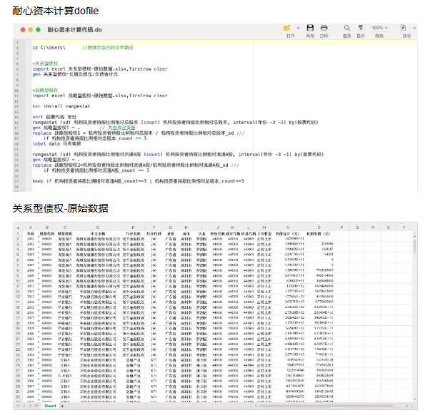Viewport: 445px width, 415px height.
Task: Expand the dropdown arrow beside 执行
Action: coord(414,28)
